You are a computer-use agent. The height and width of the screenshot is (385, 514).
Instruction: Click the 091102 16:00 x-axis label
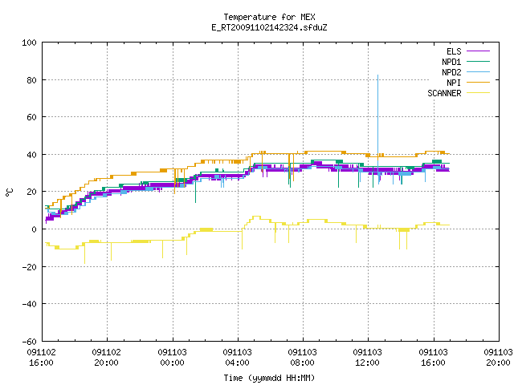[x=41, y=358]
